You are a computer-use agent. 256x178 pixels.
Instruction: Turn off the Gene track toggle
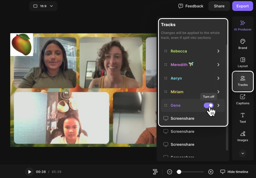(x=208, y=105)
